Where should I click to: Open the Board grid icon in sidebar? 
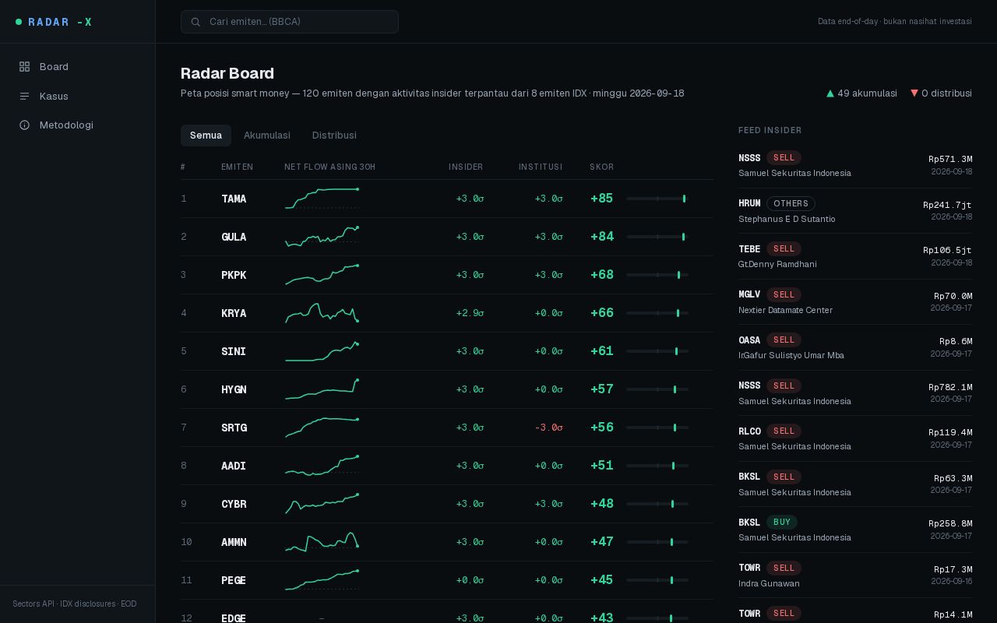click(x=24, y=67)
